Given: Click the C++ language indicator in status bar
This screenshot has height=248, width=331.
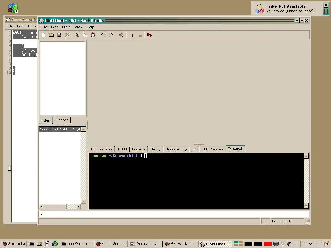Looking at the screenshot, I should pos(266,221).
